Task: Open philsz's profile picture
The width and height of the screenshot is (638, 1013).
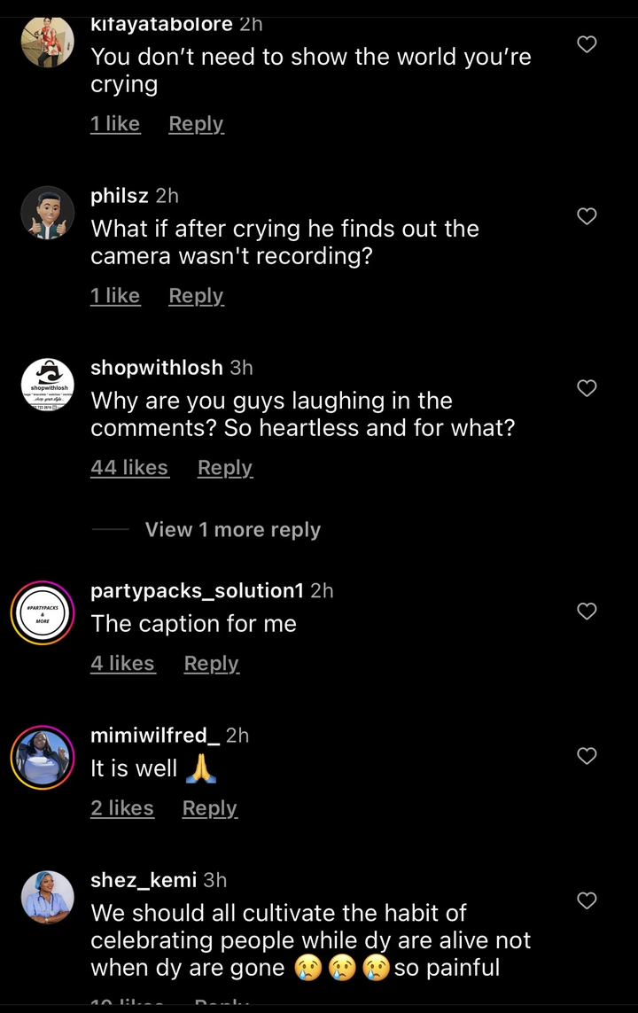Action: coord(47,214)
